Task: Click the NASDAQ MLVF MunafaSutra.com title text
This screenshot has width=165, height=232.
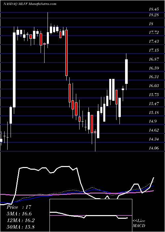Action: [x=29, y=4]
